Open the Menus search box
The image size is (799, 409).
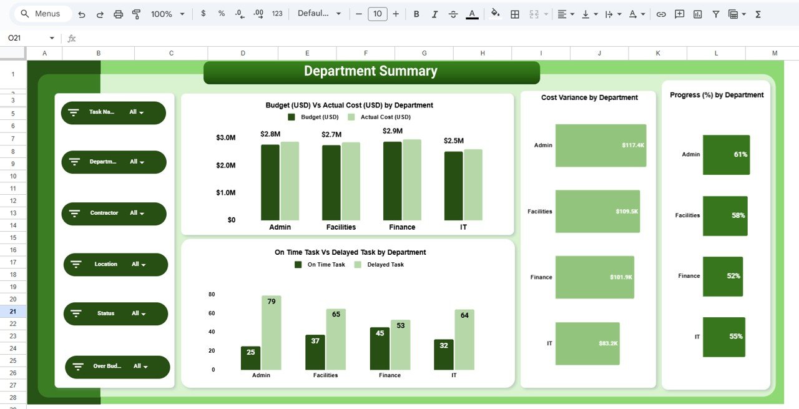[41, 13]
